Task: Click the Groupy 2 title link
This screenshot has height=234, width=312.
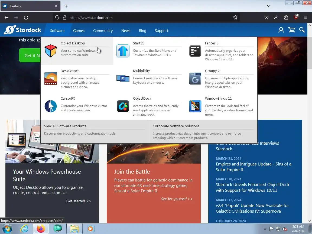Action: (212, 71)
